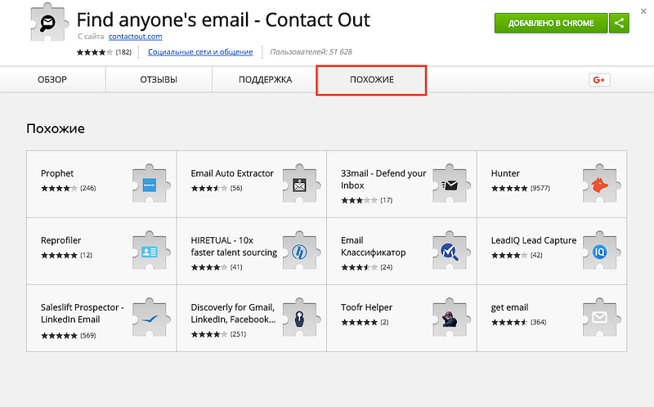Open the Отзывы tab
654x407 pixels.
[159, 79]
